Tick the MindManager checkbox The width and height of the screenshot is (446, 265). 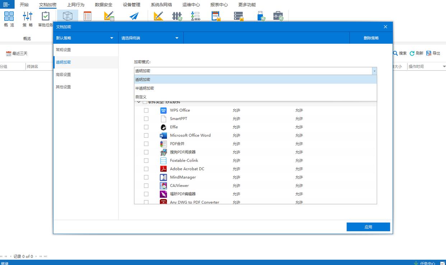tap(146, 178)
